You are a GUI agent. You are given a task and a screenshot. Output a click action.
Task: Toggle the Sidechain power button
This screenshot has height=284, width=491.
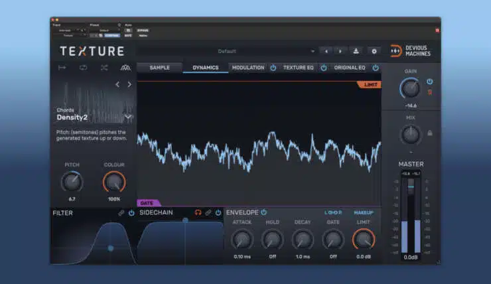coord(218,212)
